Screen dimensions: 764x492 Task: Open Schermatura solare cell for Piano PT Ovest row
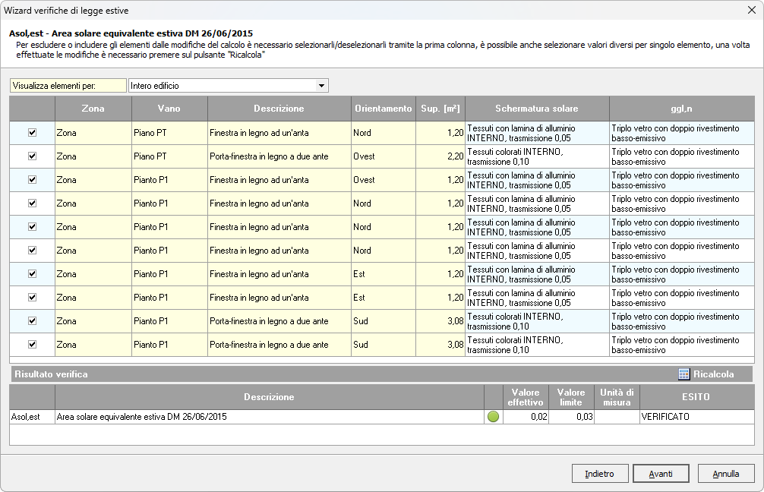point(536,156)
